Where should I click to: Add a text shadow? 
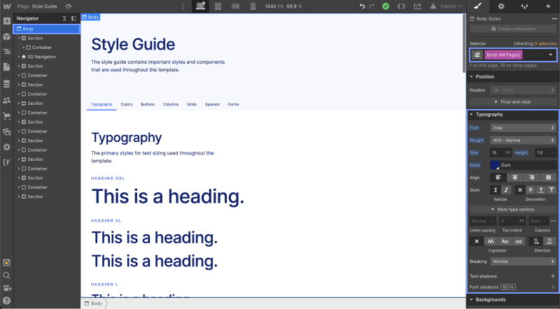click(553, 276)
